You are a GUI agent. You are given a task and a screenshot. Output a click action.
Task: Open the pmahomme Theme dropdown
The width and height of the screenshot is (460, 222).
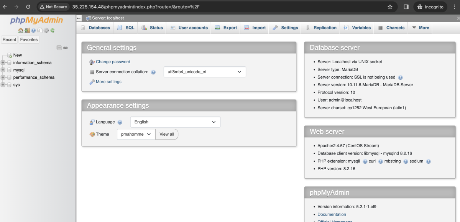tap(136, 134)
